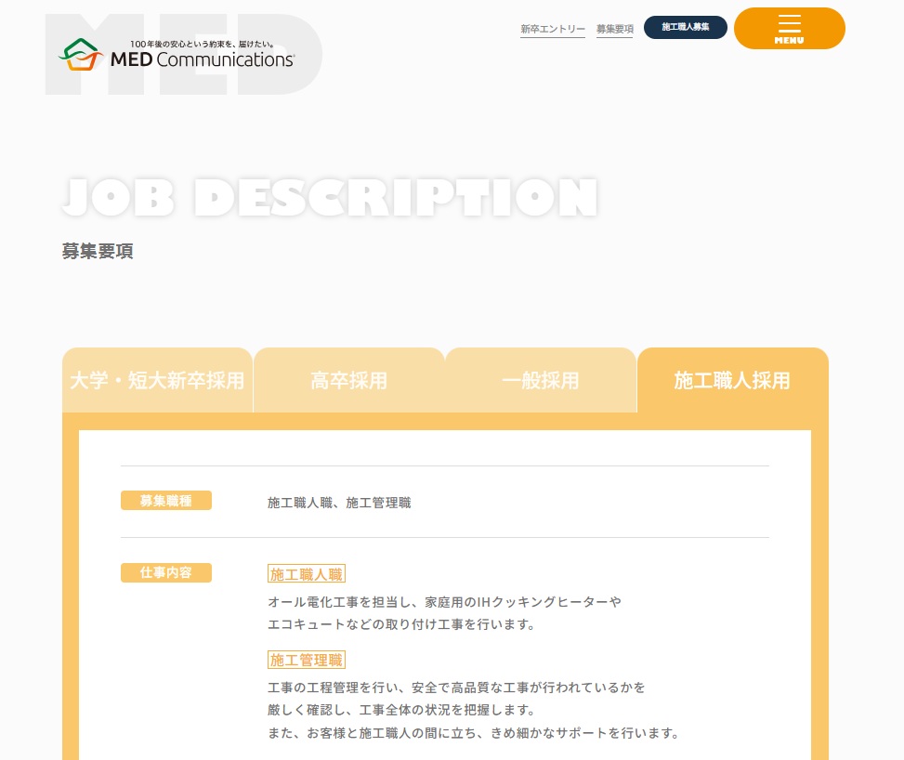Click the 募集職種 orange label
This screenshot has height=760, width=904.
pos(166,501)
